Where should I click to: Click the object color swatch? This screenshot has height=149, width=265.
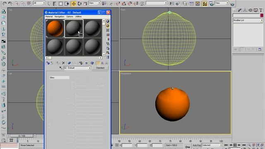262,15
